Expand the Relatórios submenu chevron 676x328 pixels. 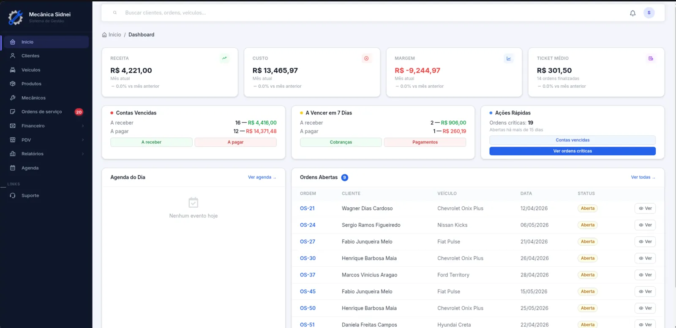click(x=83, y=154)
